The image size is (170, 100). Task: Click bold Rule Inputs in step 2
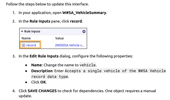[40, 21]
